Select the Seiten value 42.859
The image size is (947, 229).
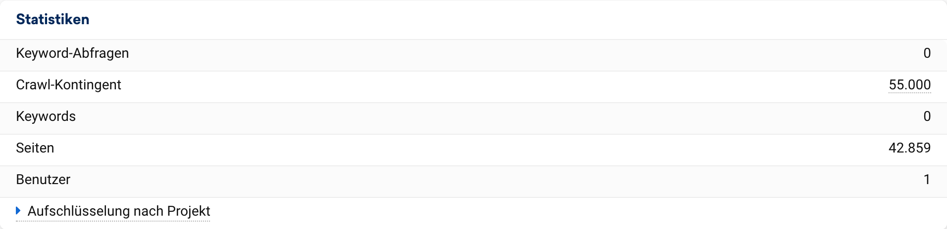[909, 148]
